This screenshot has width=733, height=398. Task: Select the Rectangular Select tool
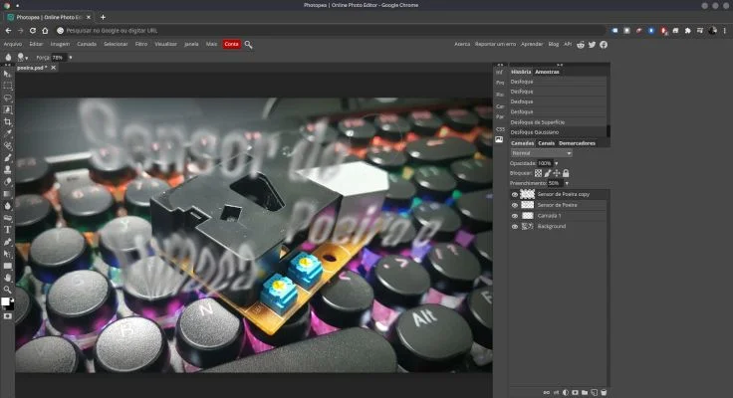coord(8,86)
